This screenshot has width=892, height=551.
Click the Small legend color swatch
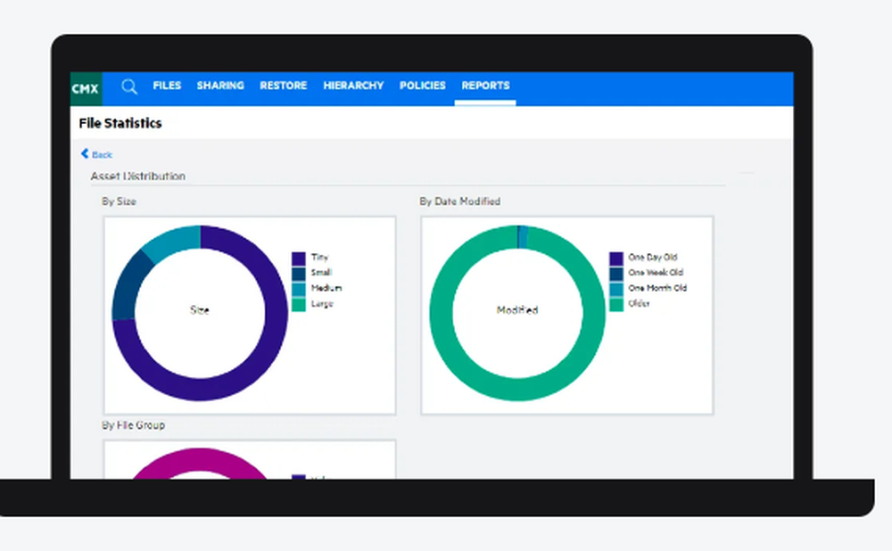[299, 274]
